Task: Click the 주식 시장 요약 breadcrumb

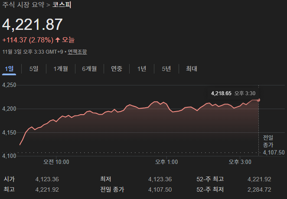Action: [23, 5]
